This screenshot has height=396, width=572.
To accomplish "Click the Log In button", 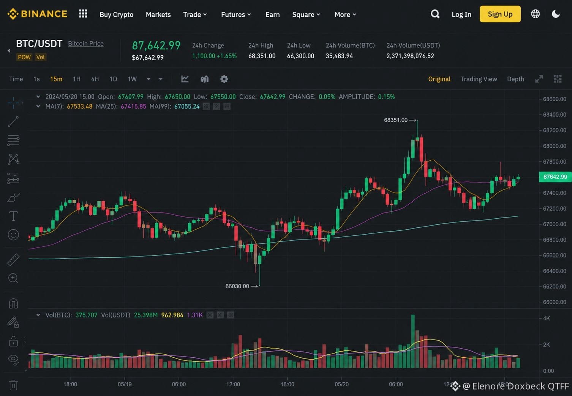I will pyautogui.click(x=461, y=14).
